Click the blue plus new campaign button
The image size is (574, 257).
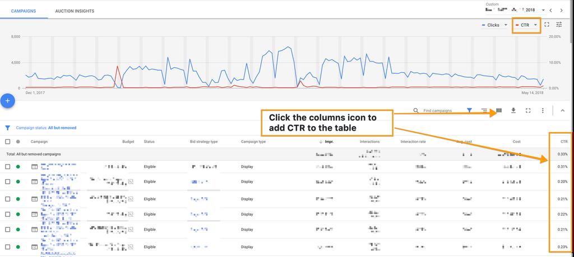coord(7,101)
